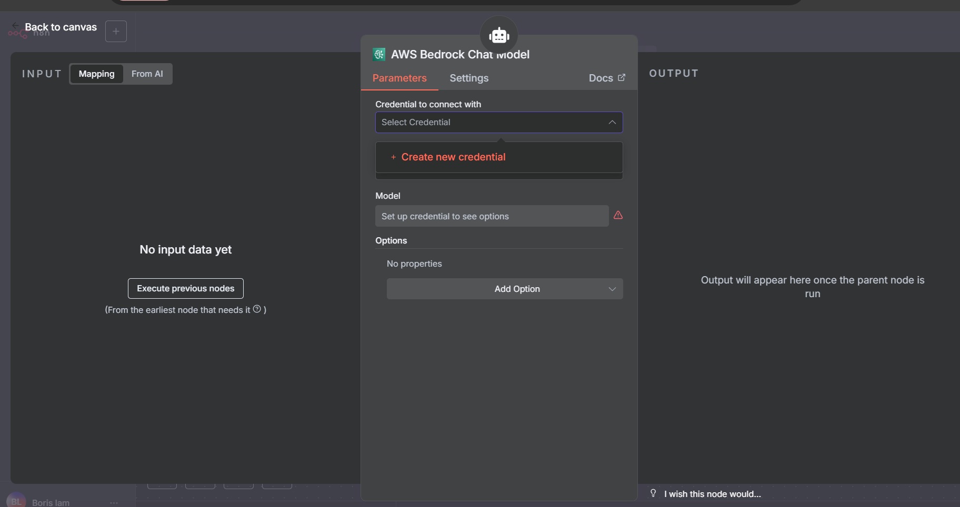Click 'I wish this node would...' link
The width and height of the screenshot is (960, 507).
click(x=712, y=494)
